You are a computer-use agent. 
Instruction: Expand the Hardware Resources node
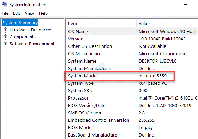tap(5, 30)
